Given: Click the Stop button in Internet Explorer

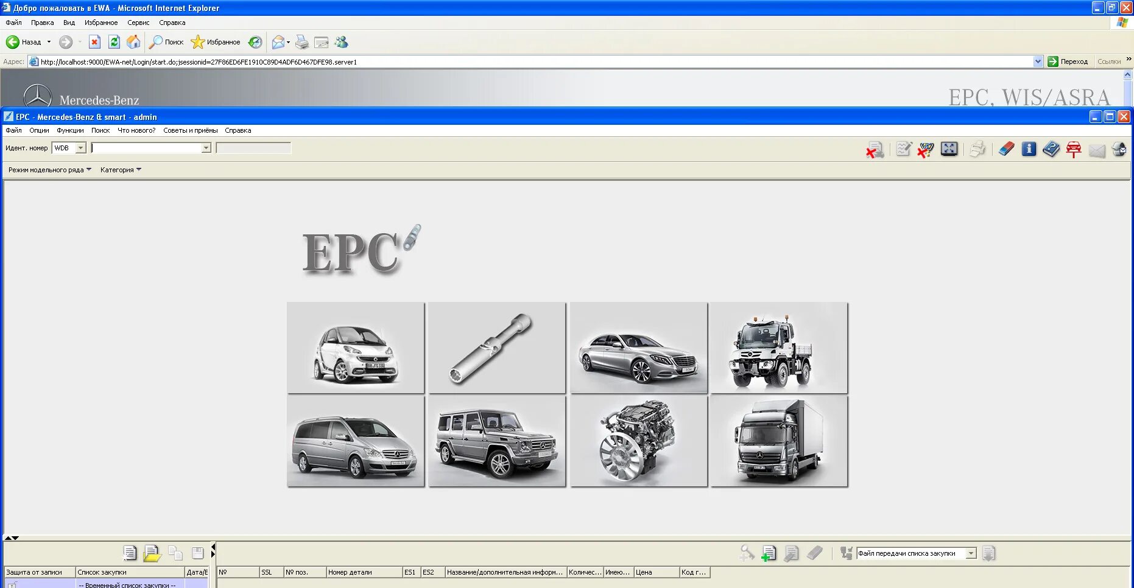Looking at the screenshot, I should [x=94, y=42].
